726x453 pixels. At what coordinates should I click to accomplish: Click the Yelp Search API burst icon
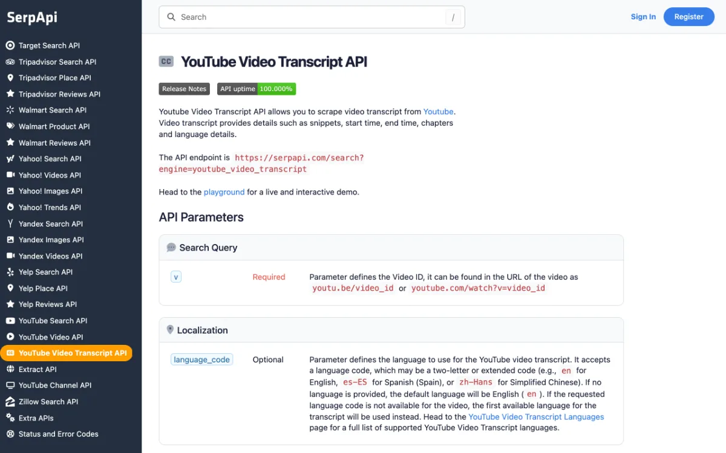point(10,272)
